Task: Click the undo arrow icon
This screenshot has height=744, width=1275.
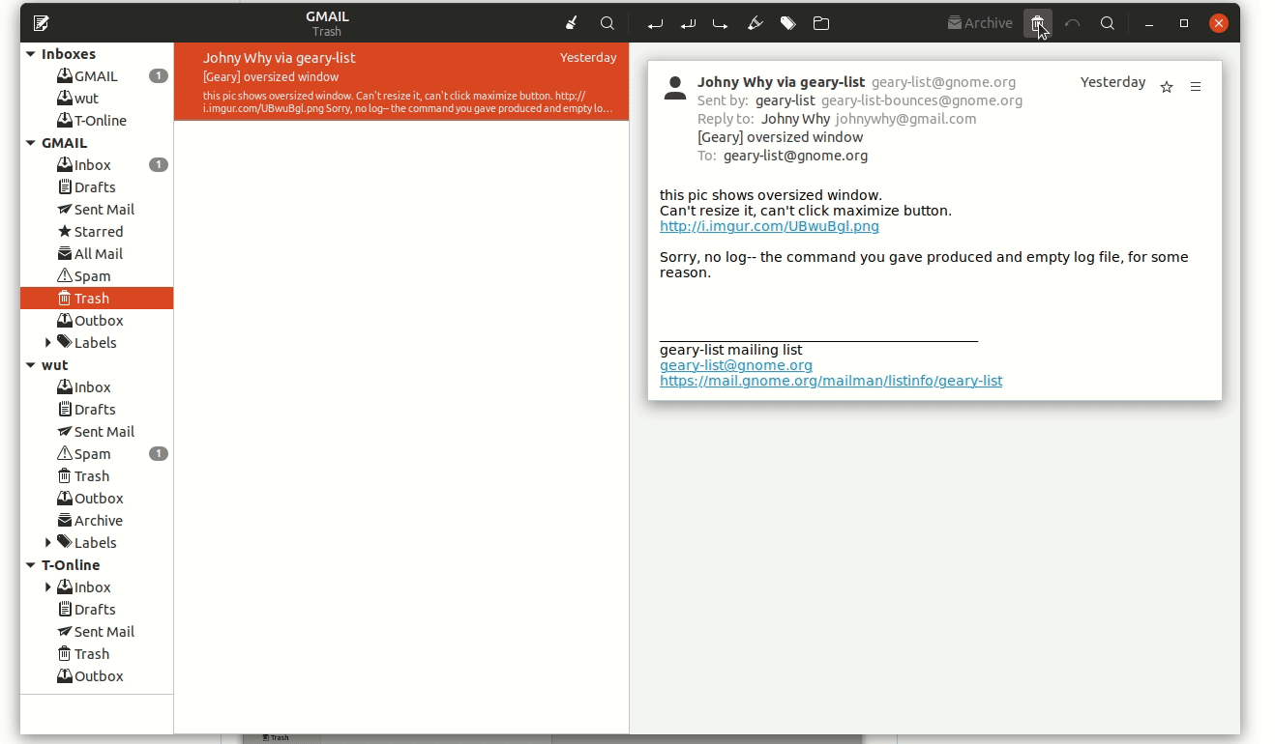Action: tap(1072, 23)
